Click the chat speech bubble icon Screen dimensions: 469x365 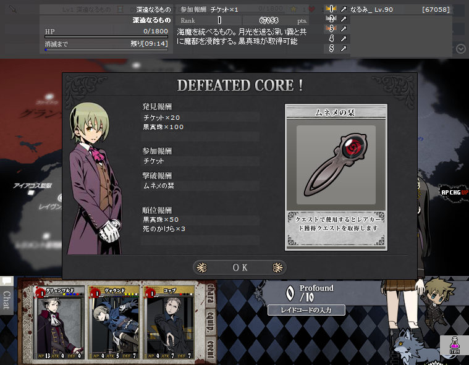(7, 281)
